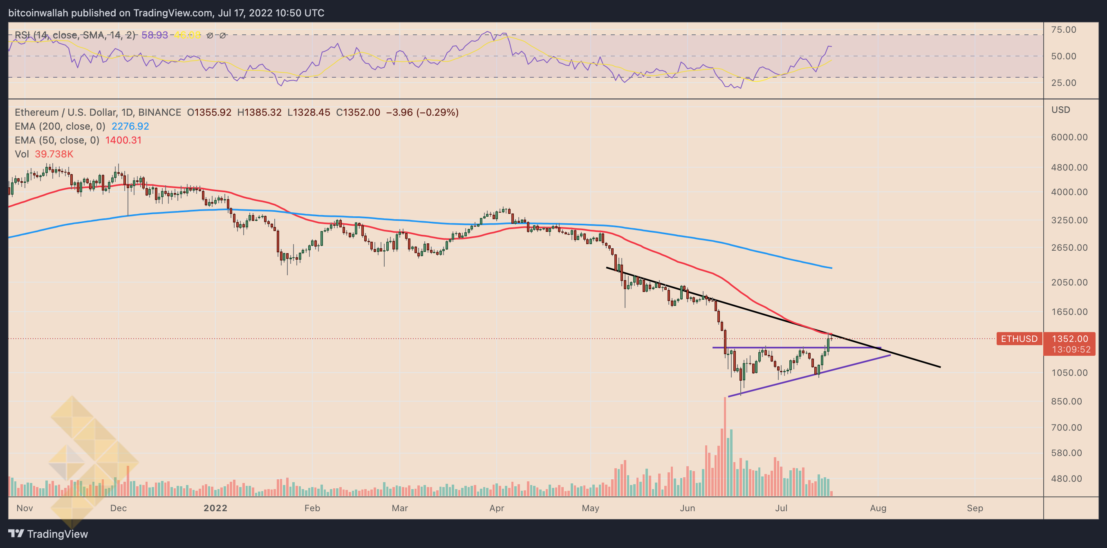Click the 2022 label on time axis
1107x548 pixels.
click(x=215, y=508)
